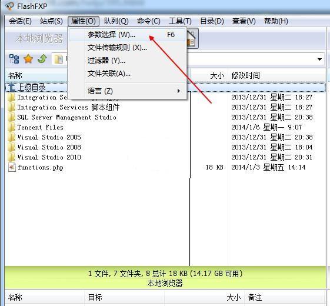
Task: Click date 2013/12/31 星期二 18:04
Action: (x=272, y=147)
